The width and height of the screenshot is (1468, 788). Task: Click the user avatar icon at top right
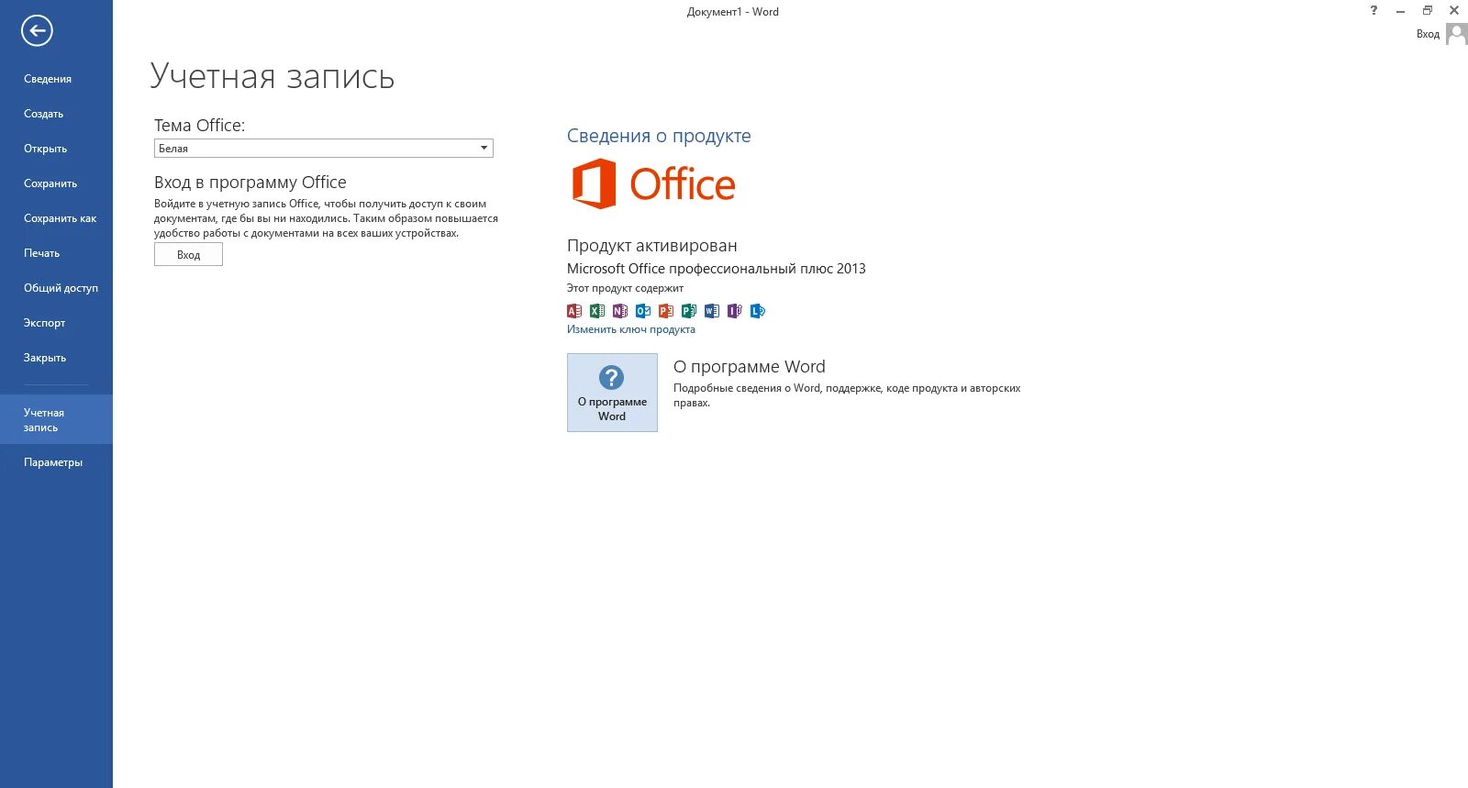pos(1456,34)
